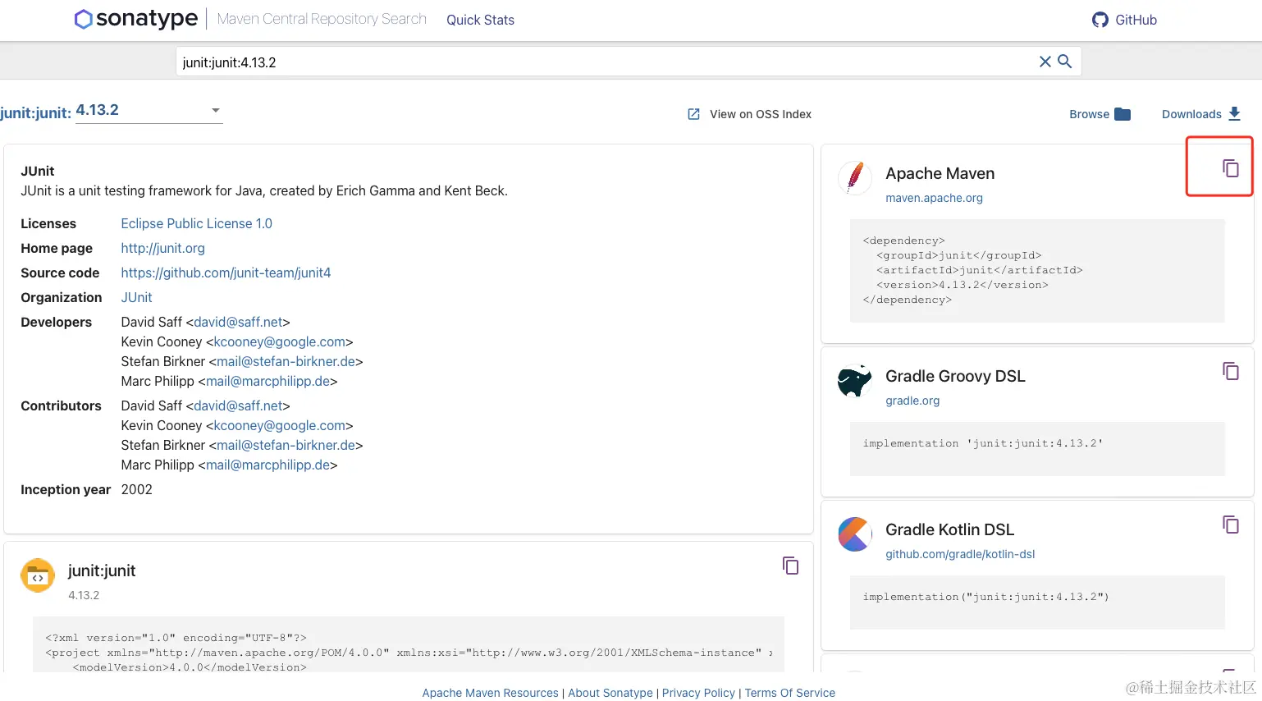Viewport: 1262px width, 701px height.
Task: Click the gradle.org link
Action: coord(912,401)
